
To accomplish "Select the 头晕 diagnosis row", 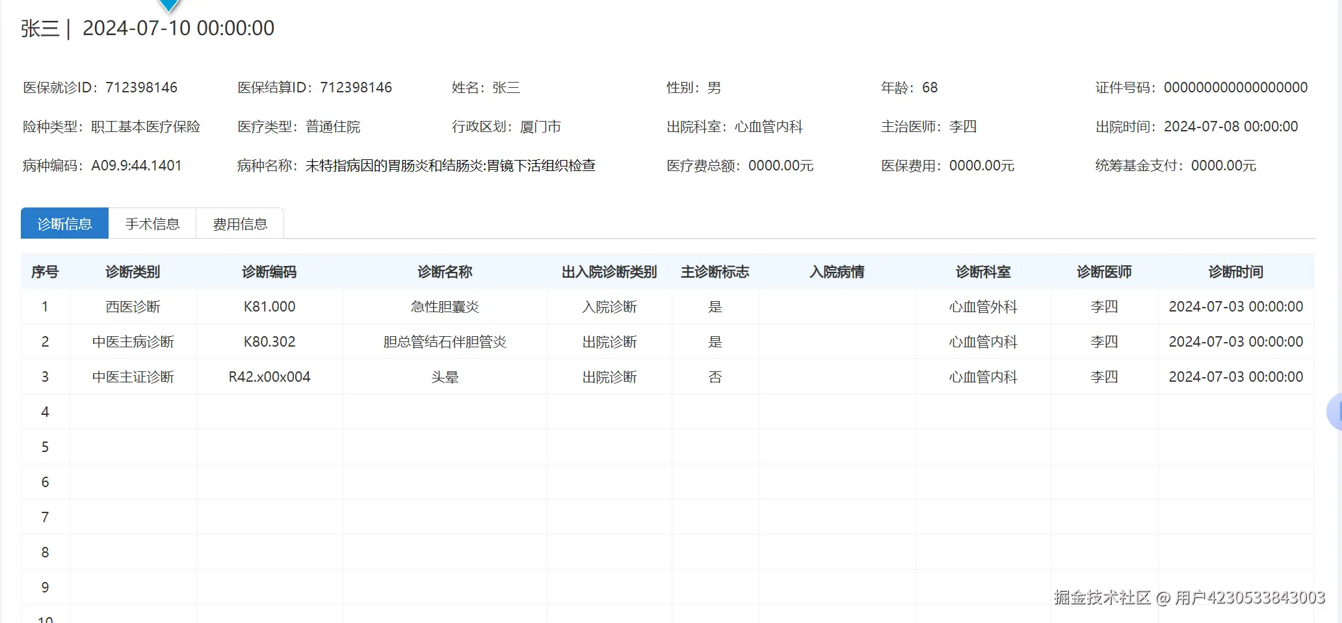I will 445,377.
